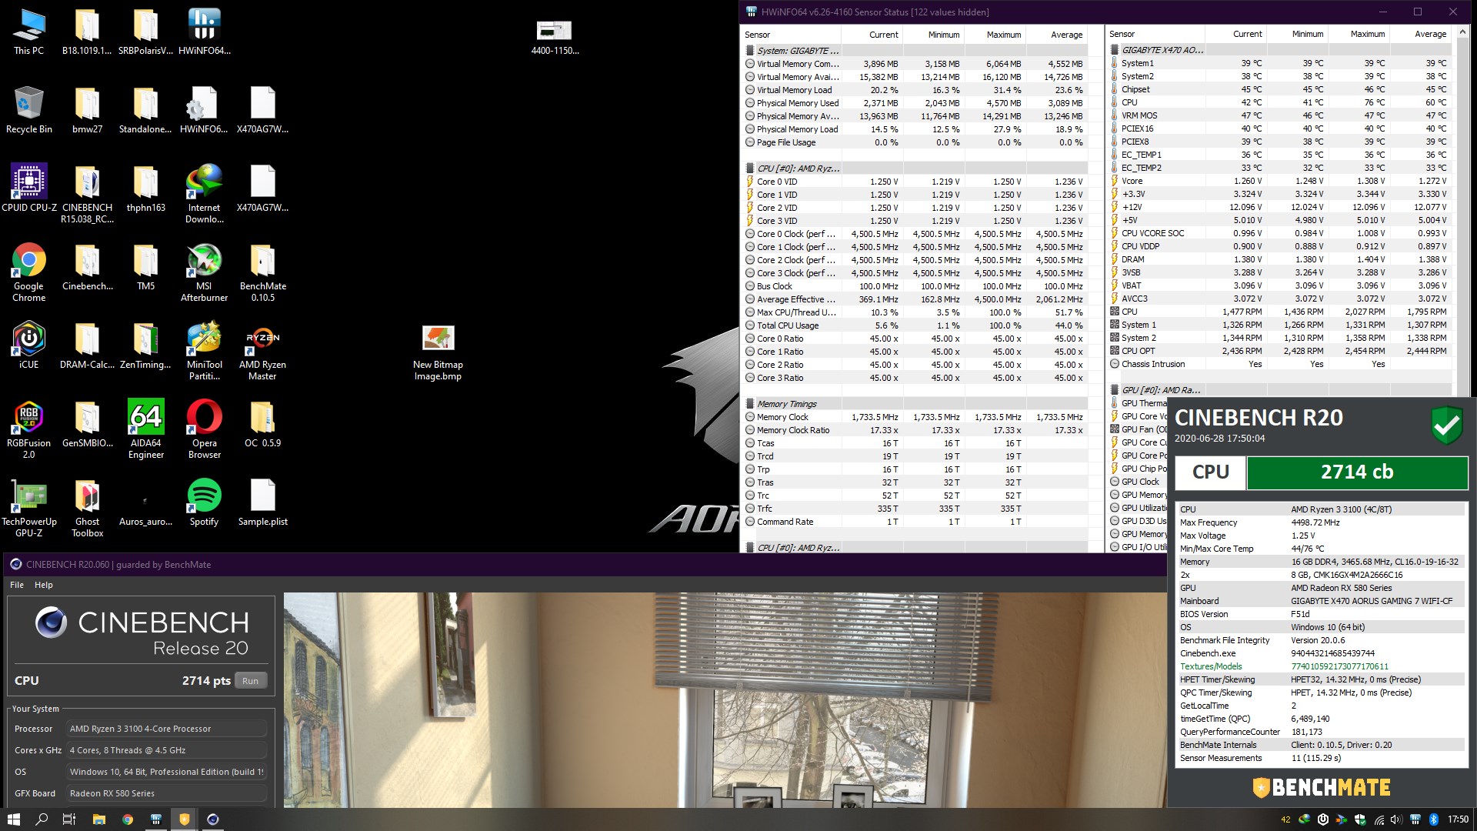Open DRAM-Calc desktop folder
Image resolution: width=1477 pixels, height=831 pixels.
(x=87, y=346)
